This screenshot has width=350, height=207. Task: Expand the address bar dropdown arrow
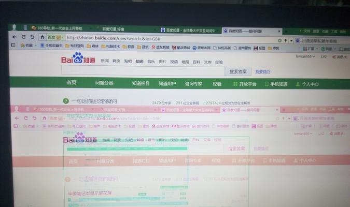tap(291, 41)
